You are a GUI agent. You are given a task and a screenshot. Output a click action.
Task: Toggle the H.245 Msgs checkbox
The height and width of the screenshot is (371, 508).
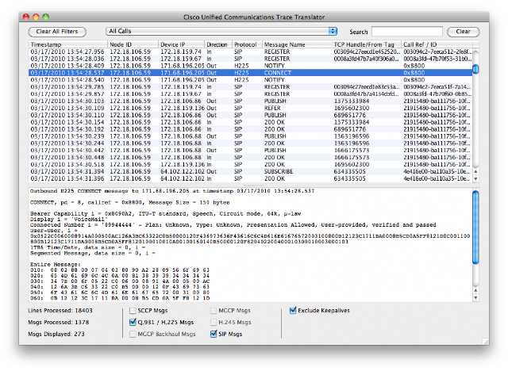pyautogui.click(x=214, y=322)
